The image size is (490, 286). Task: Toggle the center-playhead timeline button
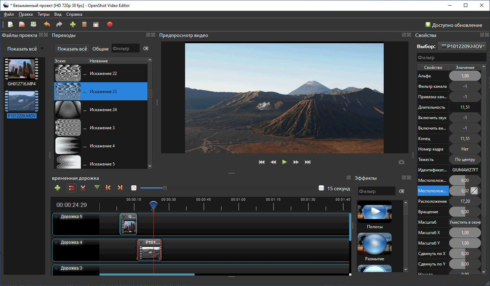click(134, 188)
